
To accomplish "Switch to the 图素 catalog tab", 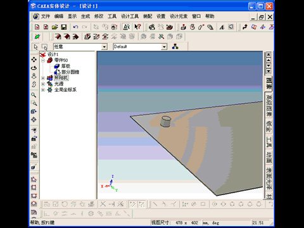I will tap(269, 84).
